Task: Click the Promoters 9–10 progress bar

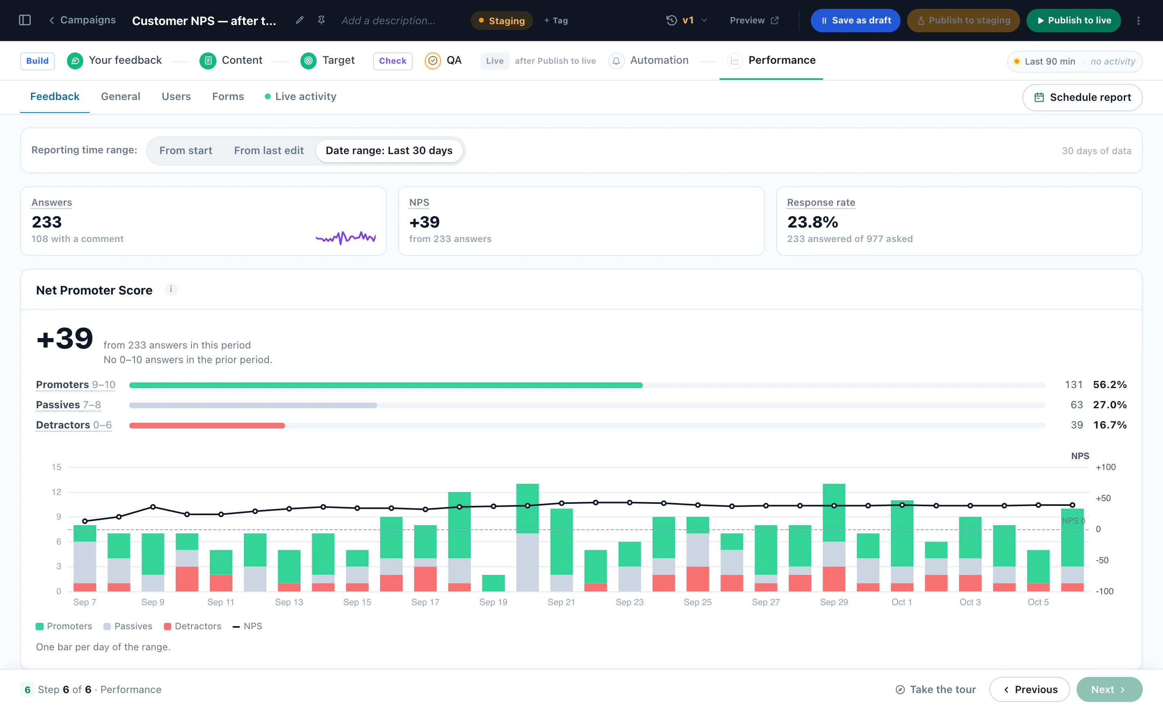Action: (x=587, y=385)
